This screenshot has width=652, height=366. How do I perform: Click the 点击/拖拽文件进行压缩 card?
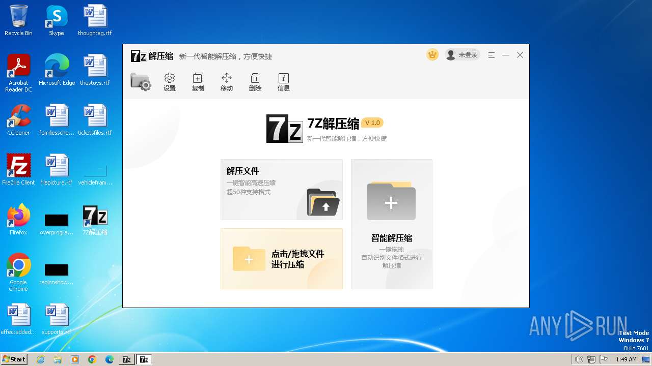pyautogui.click(x=282, y=259)
